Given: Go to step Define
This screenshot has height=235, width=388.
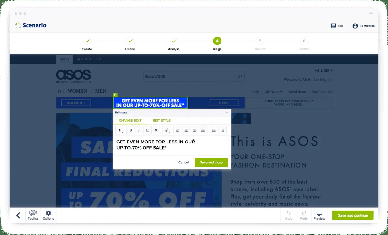Looking at the screenshot, I should coord(130,44).
